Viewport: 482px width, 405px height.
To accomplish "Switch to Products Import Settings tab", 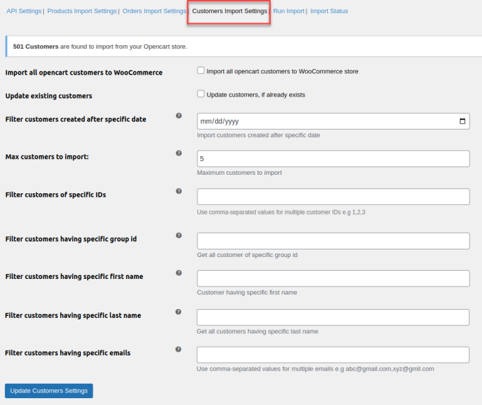I will pyautogui.click(x=82, y=11).
